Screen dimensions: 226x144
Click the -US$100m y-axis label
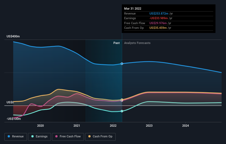[14, 119]
